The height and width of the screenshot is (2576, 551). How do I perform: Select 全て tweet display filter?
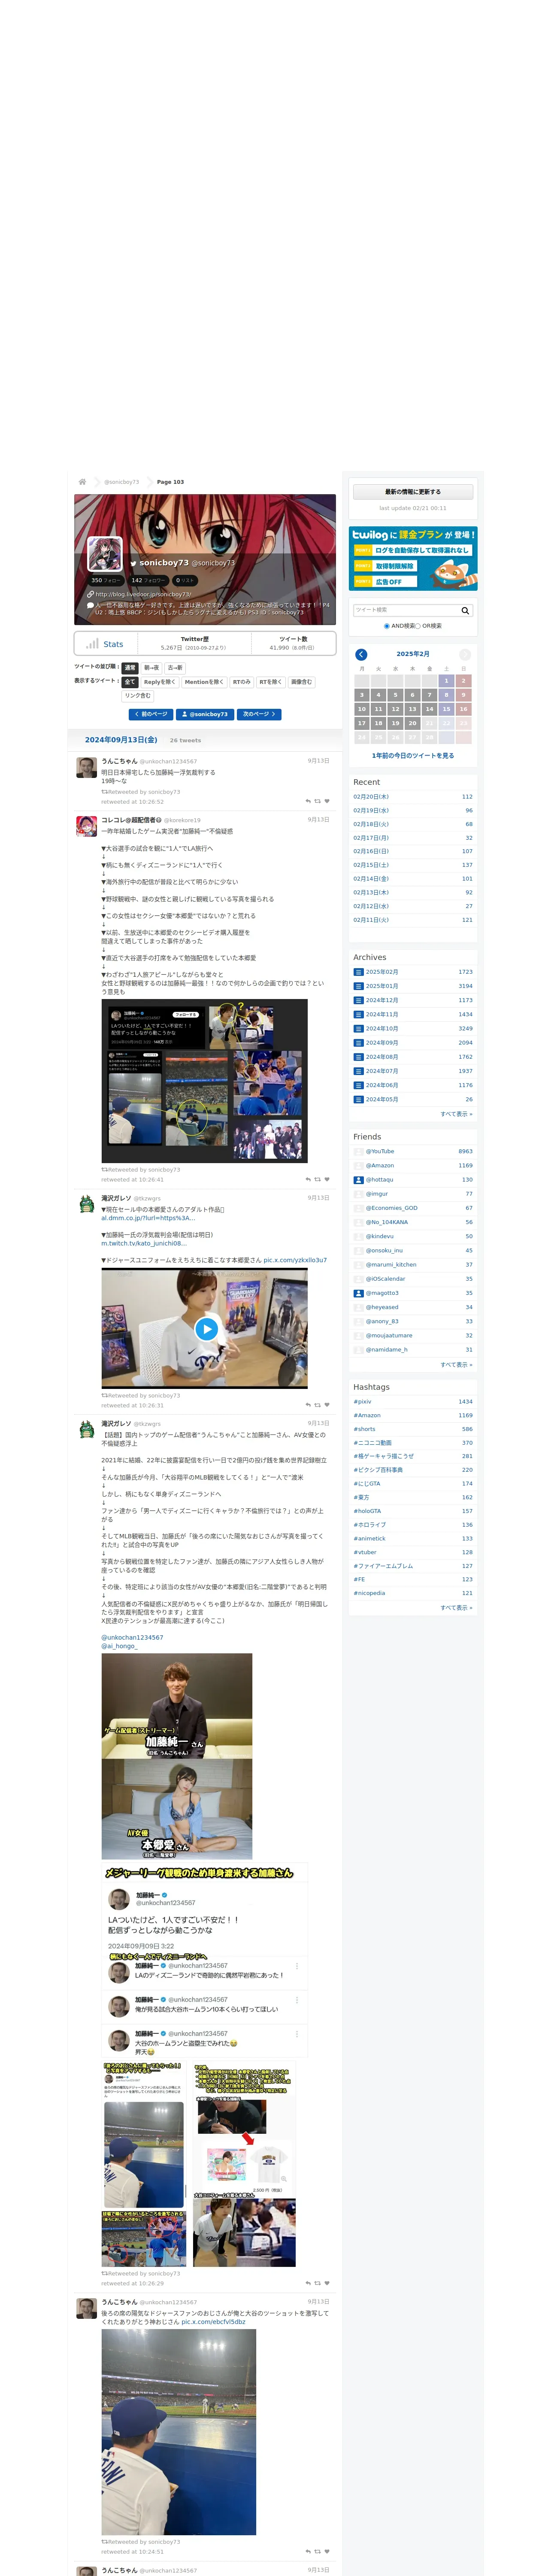pos(130,682)
